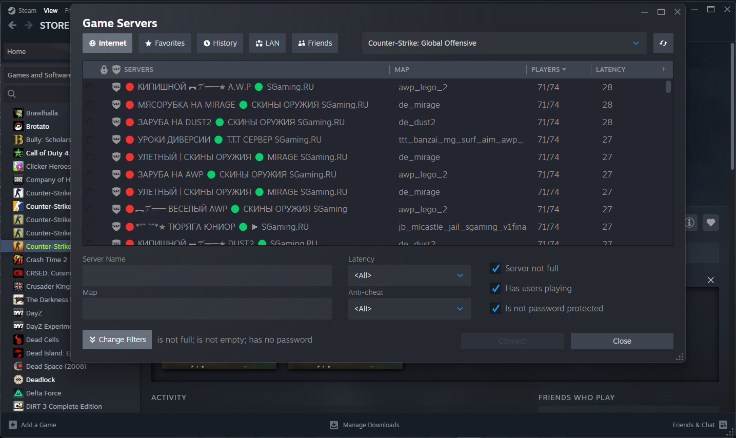Image resolution: width=736 pixels, height=438 pixels.
Task: Click the DiRT 3 Complete Edition icon
Action: pyautogui.click(x=18, y=406)
